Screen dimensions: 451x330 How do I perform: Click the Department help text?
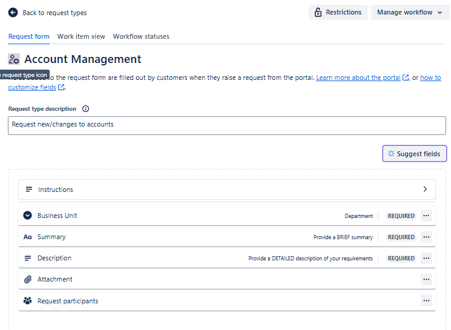[358, 216]
